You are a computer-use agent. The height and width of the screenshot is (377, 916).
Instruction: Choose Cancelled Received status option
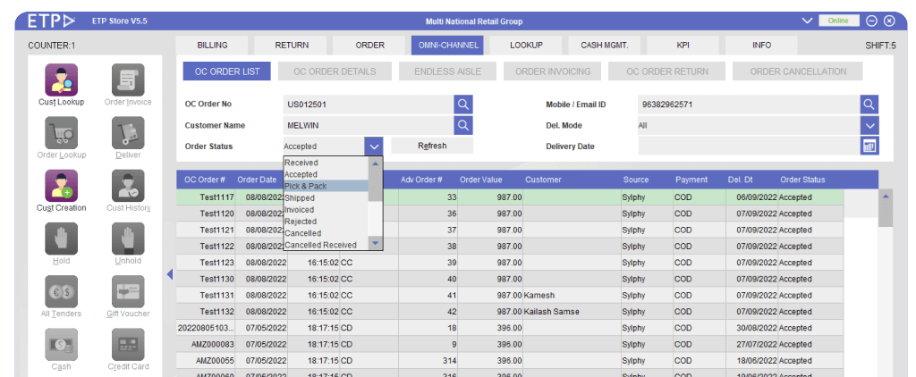click(x=326, y=245)
